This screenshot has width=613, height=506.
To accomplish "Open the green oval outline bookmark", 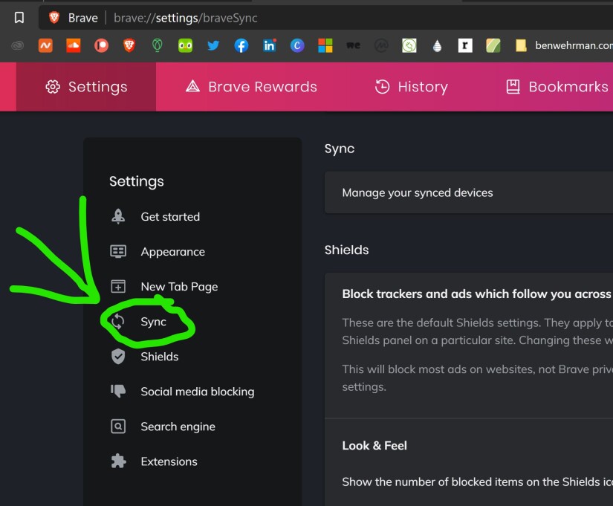I will [x=158, y=46].
